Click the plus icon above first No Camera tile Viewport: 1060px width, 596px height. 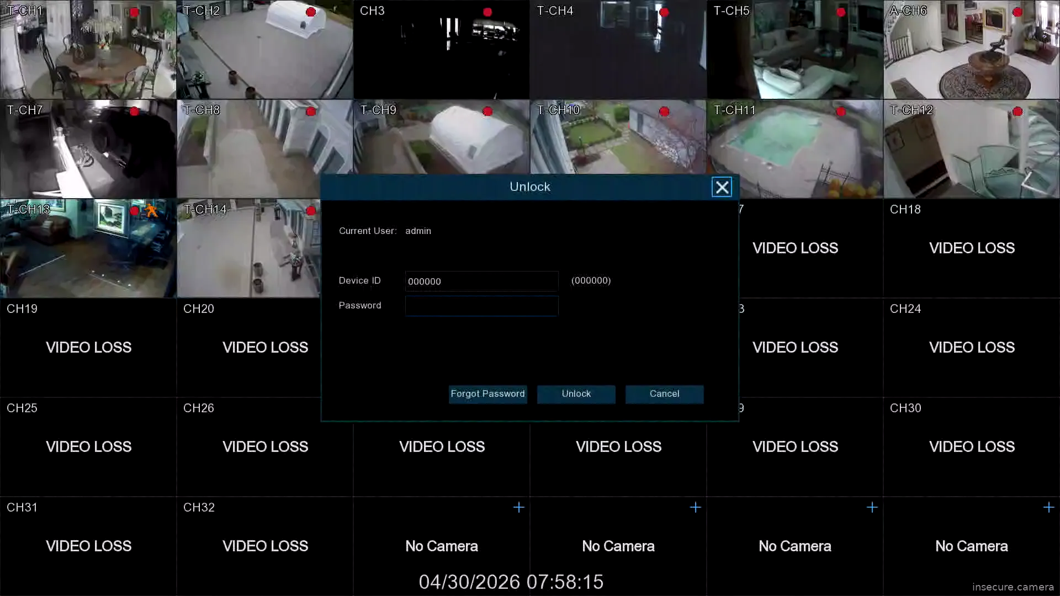coord(518,507)
